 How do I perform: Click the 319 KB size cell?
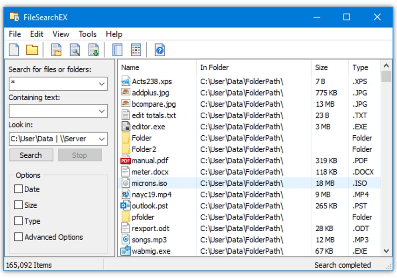click(326, 161)
